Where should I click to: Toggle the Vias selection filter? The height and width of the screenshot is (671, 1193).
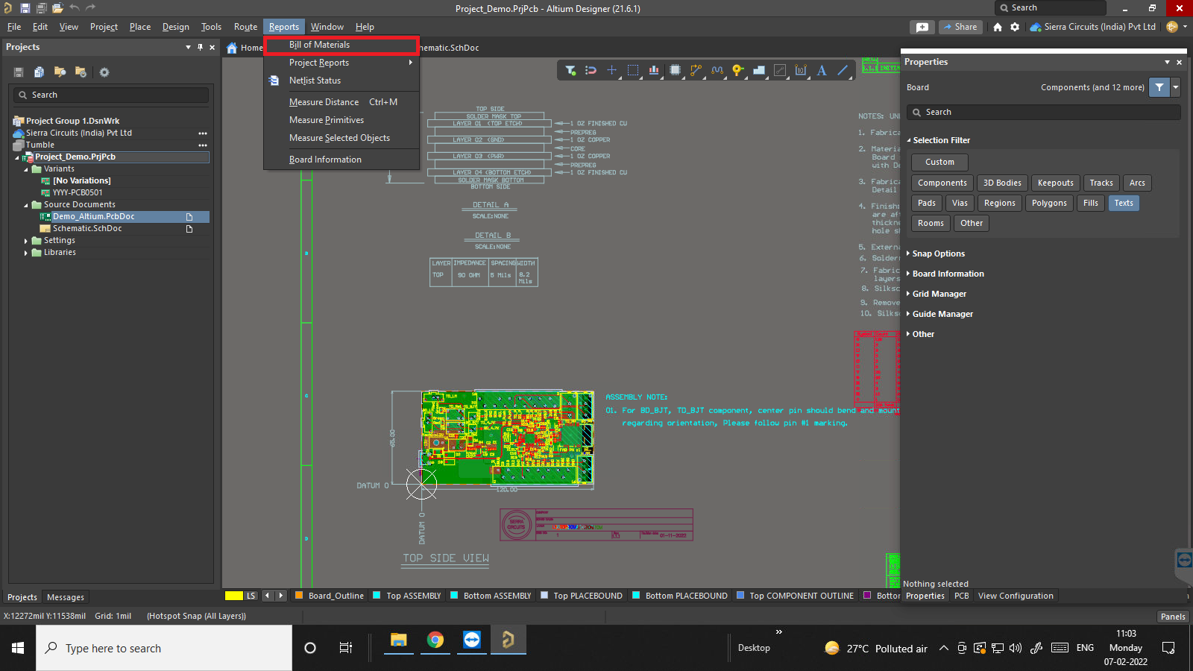click(960, 203)
